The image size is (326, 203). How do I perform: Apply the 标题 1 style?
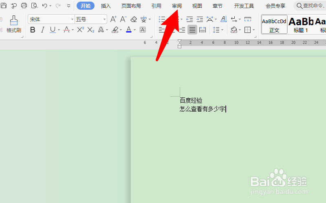coord(301,24)
